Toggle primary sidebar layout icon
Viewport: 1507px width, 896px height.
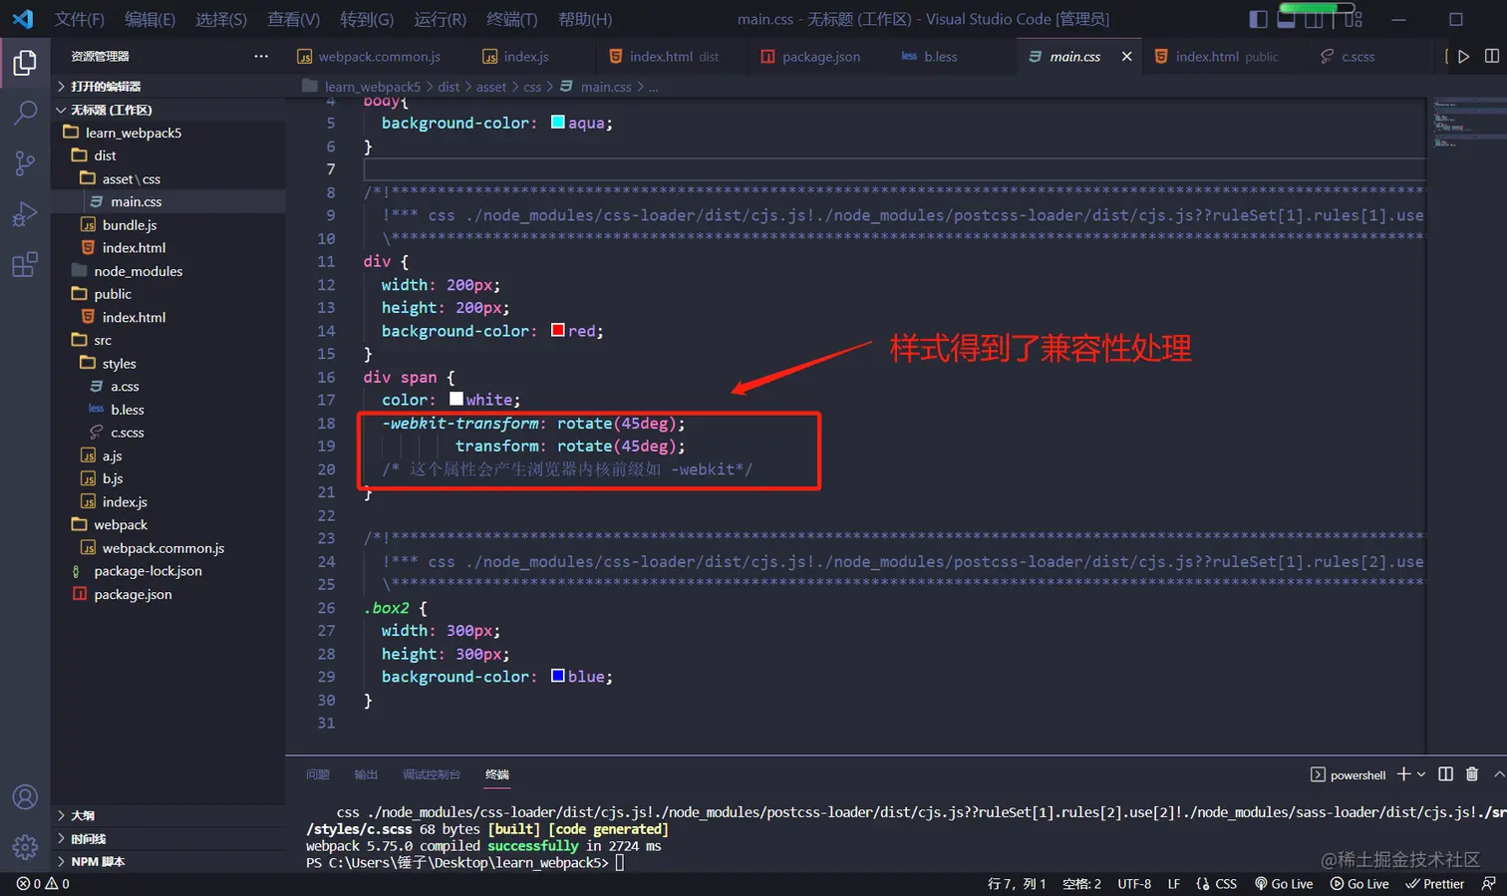pyautogui.click(x=1259, y=19)
